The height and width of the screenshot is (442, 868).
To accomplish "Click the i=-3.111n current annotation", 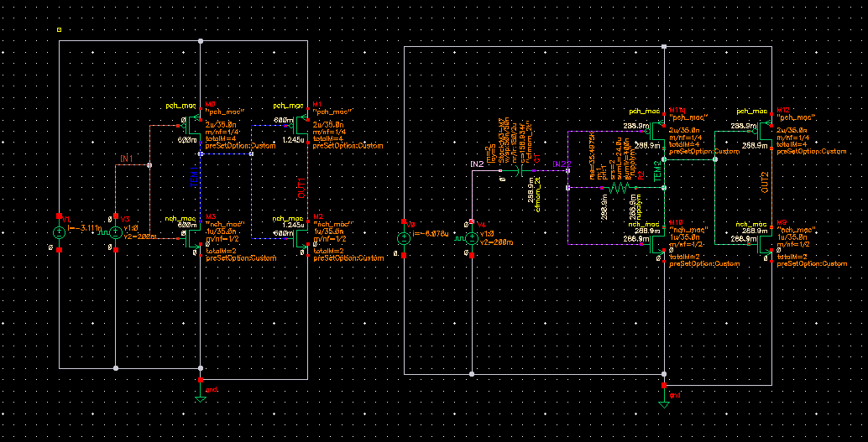I will [x=85, y=228].
